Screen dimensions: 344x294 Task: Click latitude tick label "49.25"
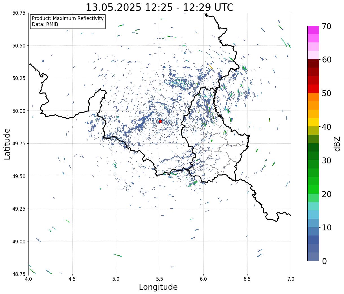[x=19, y=209]
